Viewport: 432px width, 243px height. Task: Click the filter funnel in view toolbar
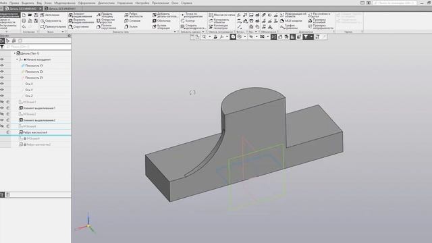[x=306, y=36]
